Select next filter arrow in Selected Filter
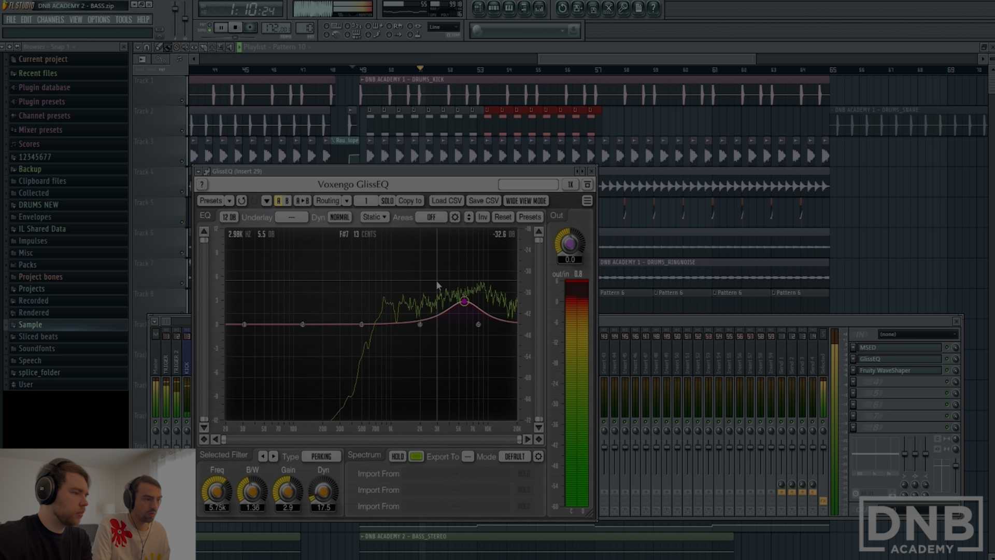The image size is (995, 560). coord(273,456)
